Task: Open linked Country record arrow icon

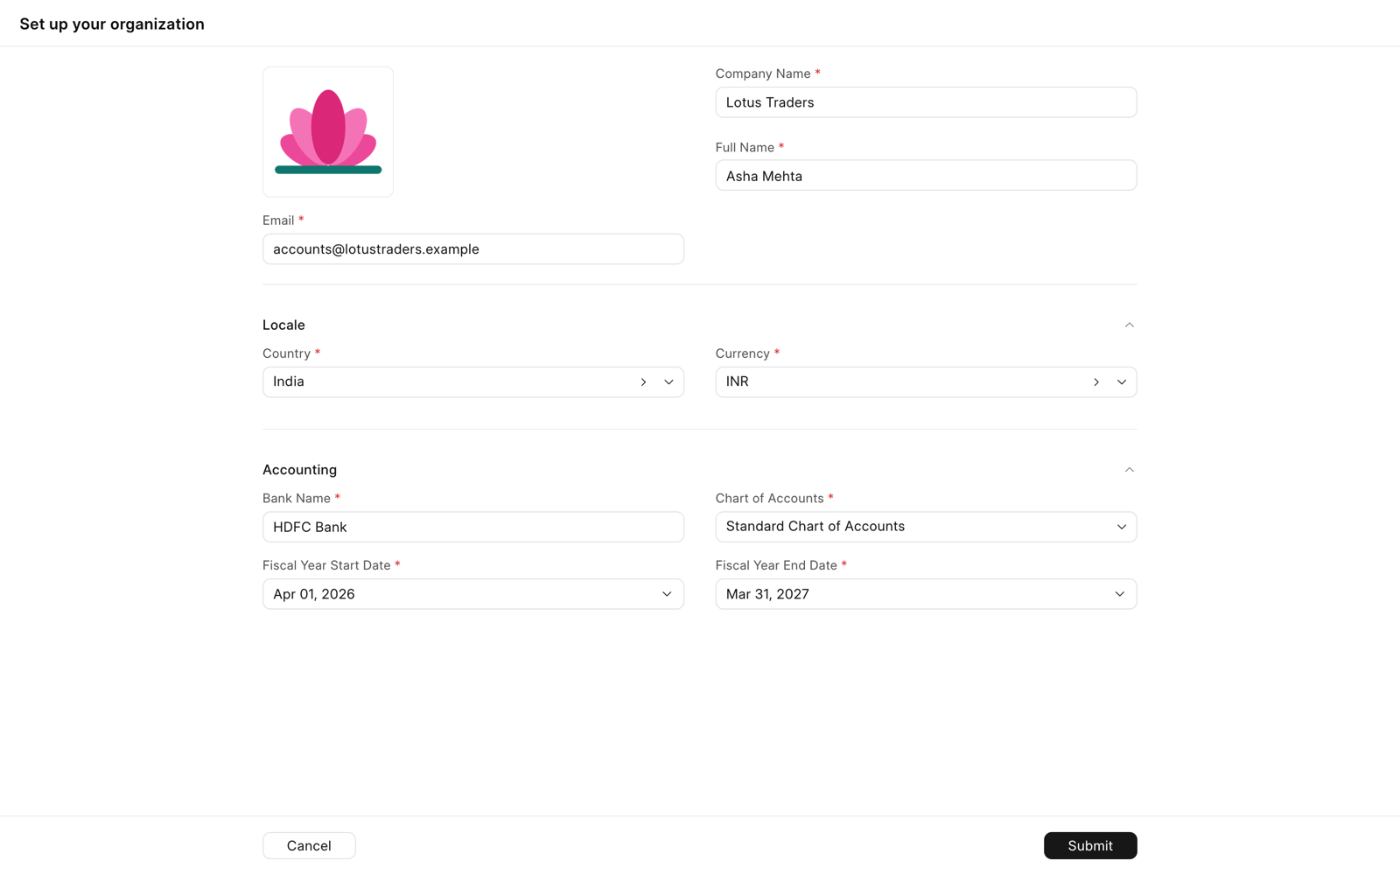Action: point(643,382)
